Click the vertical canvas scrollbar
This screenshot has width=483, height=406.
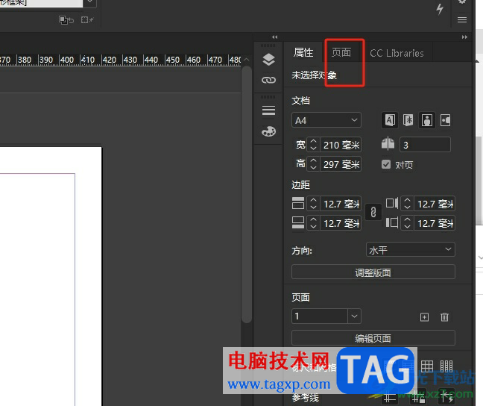(247, 194)
